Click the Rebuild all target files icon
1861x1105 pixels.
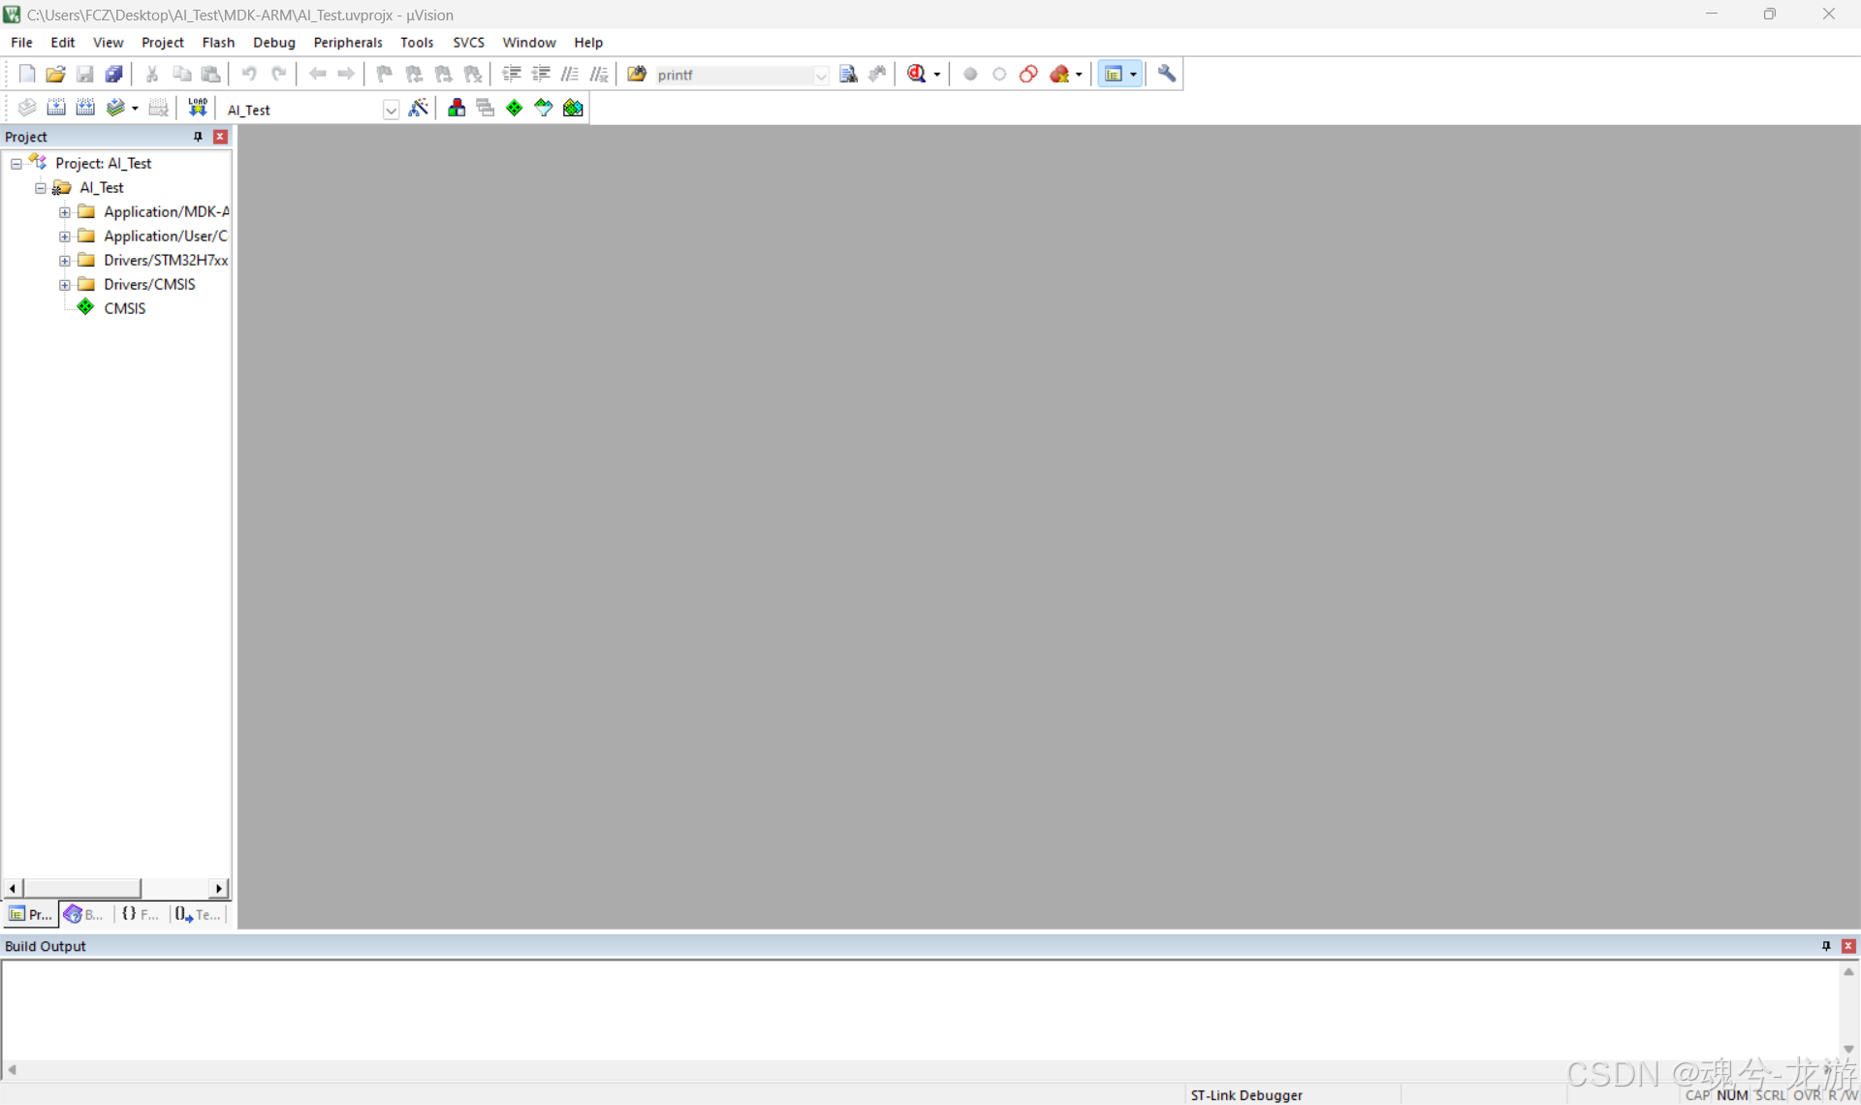point(85,108)
